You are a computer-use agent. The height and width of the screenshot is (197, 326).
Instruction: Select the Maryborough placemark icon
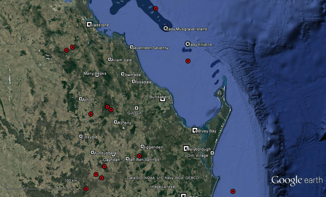pos(185,148)
